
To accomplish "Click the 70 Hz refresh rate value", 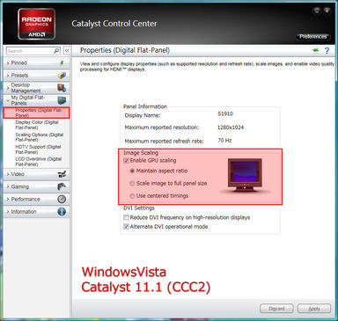I will coord(224,141).
